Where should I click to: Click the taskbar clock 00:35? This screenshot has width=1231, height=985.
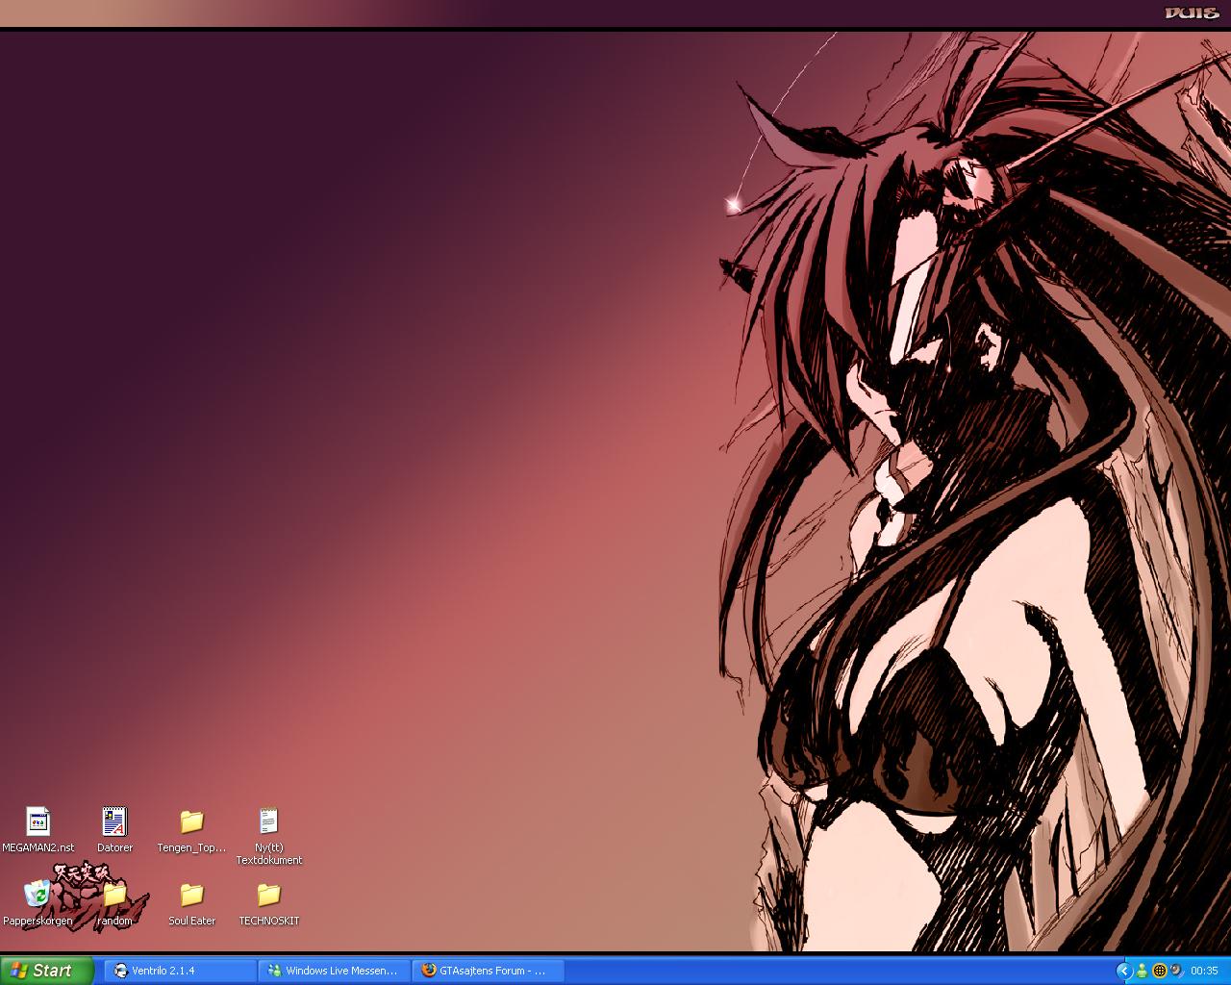1204,971
